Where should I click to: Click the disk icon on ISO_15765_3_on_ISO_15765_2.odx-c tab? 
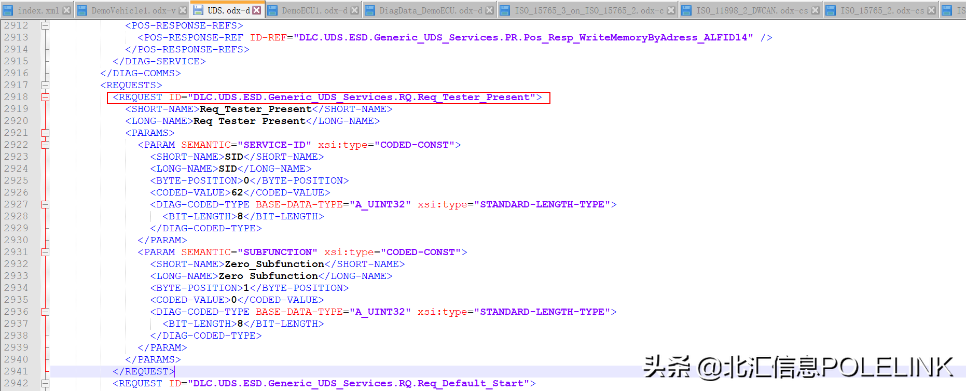pos(505,10)
